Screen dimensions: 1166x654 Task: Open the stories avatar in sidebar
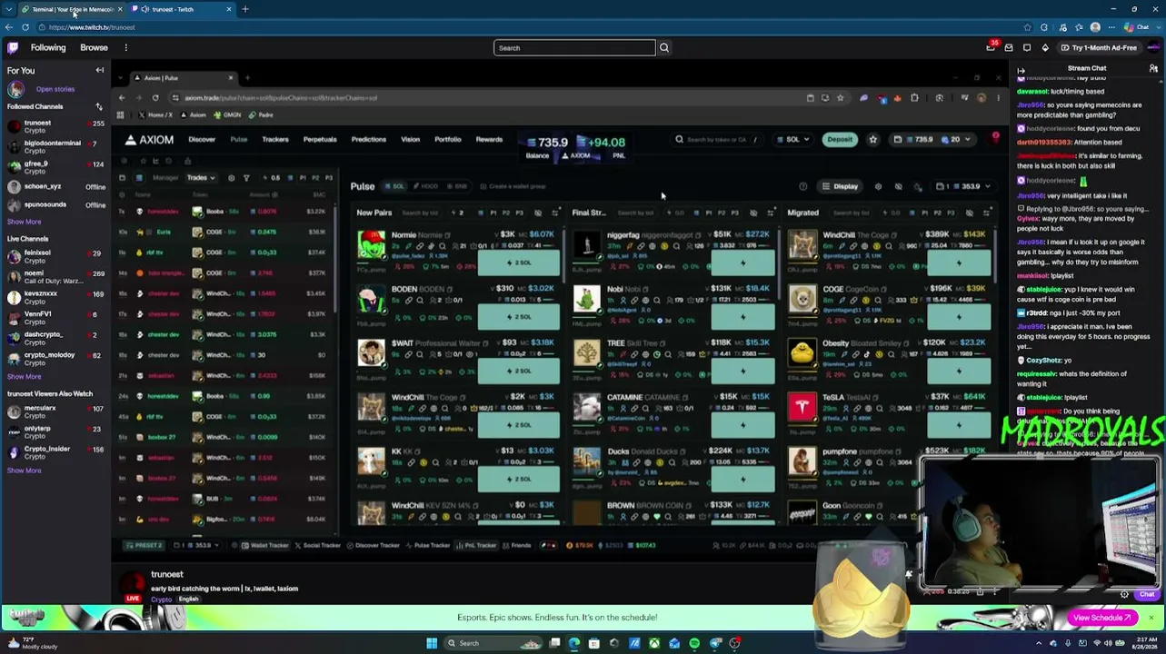(x=15, y=89)
